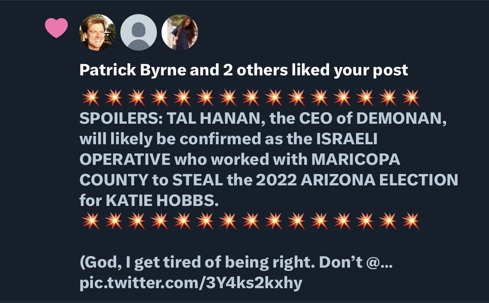Open the first liker's profile avatar

pyautogui.click(x=97, y=32)
